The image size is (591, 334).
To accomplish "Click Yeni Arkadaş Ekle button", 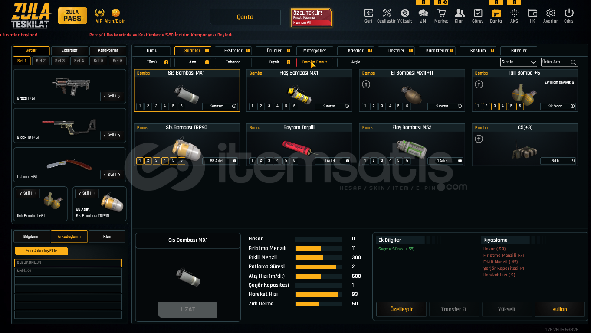I will [x=42, y=251].
